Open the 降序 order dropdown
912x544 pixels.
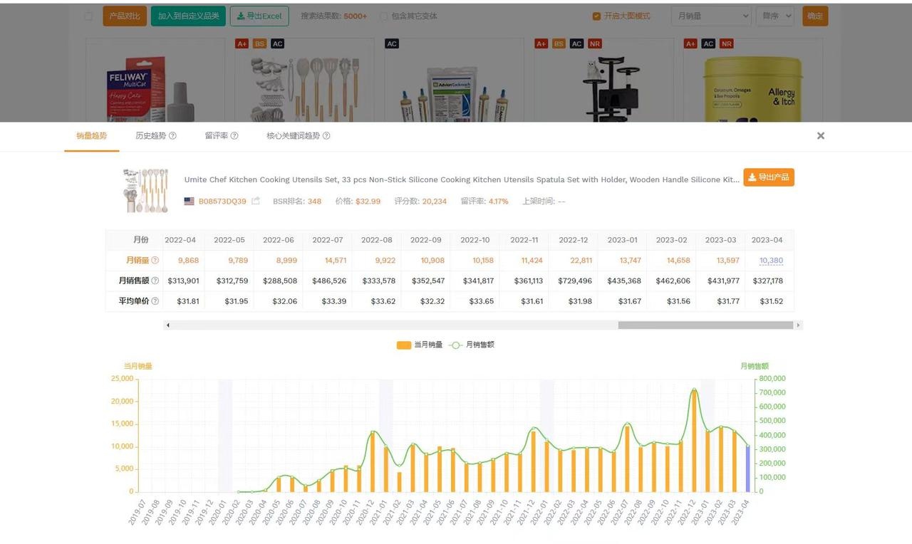pos(775,16)
